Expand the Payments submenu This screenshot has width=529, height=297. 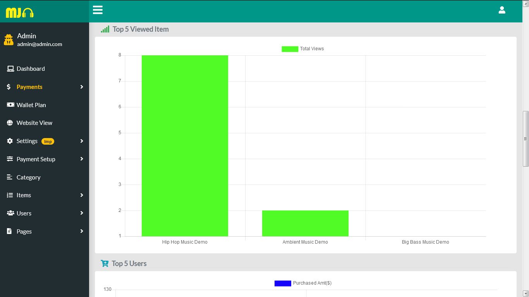tap(81, 87)
